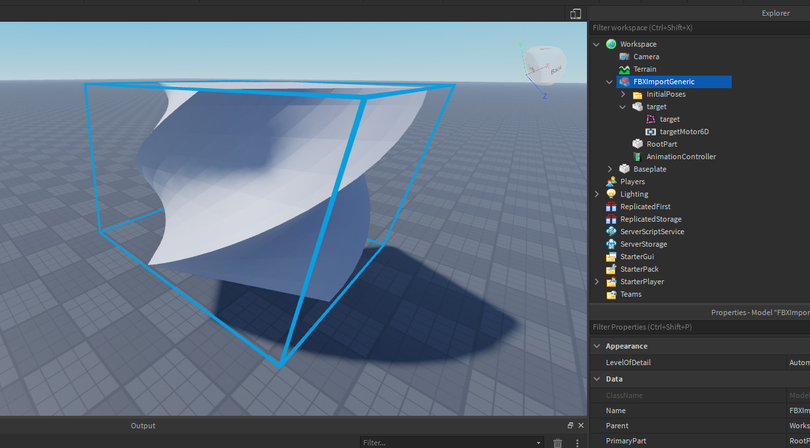Clear output with the trash icon

coord(558,443)
